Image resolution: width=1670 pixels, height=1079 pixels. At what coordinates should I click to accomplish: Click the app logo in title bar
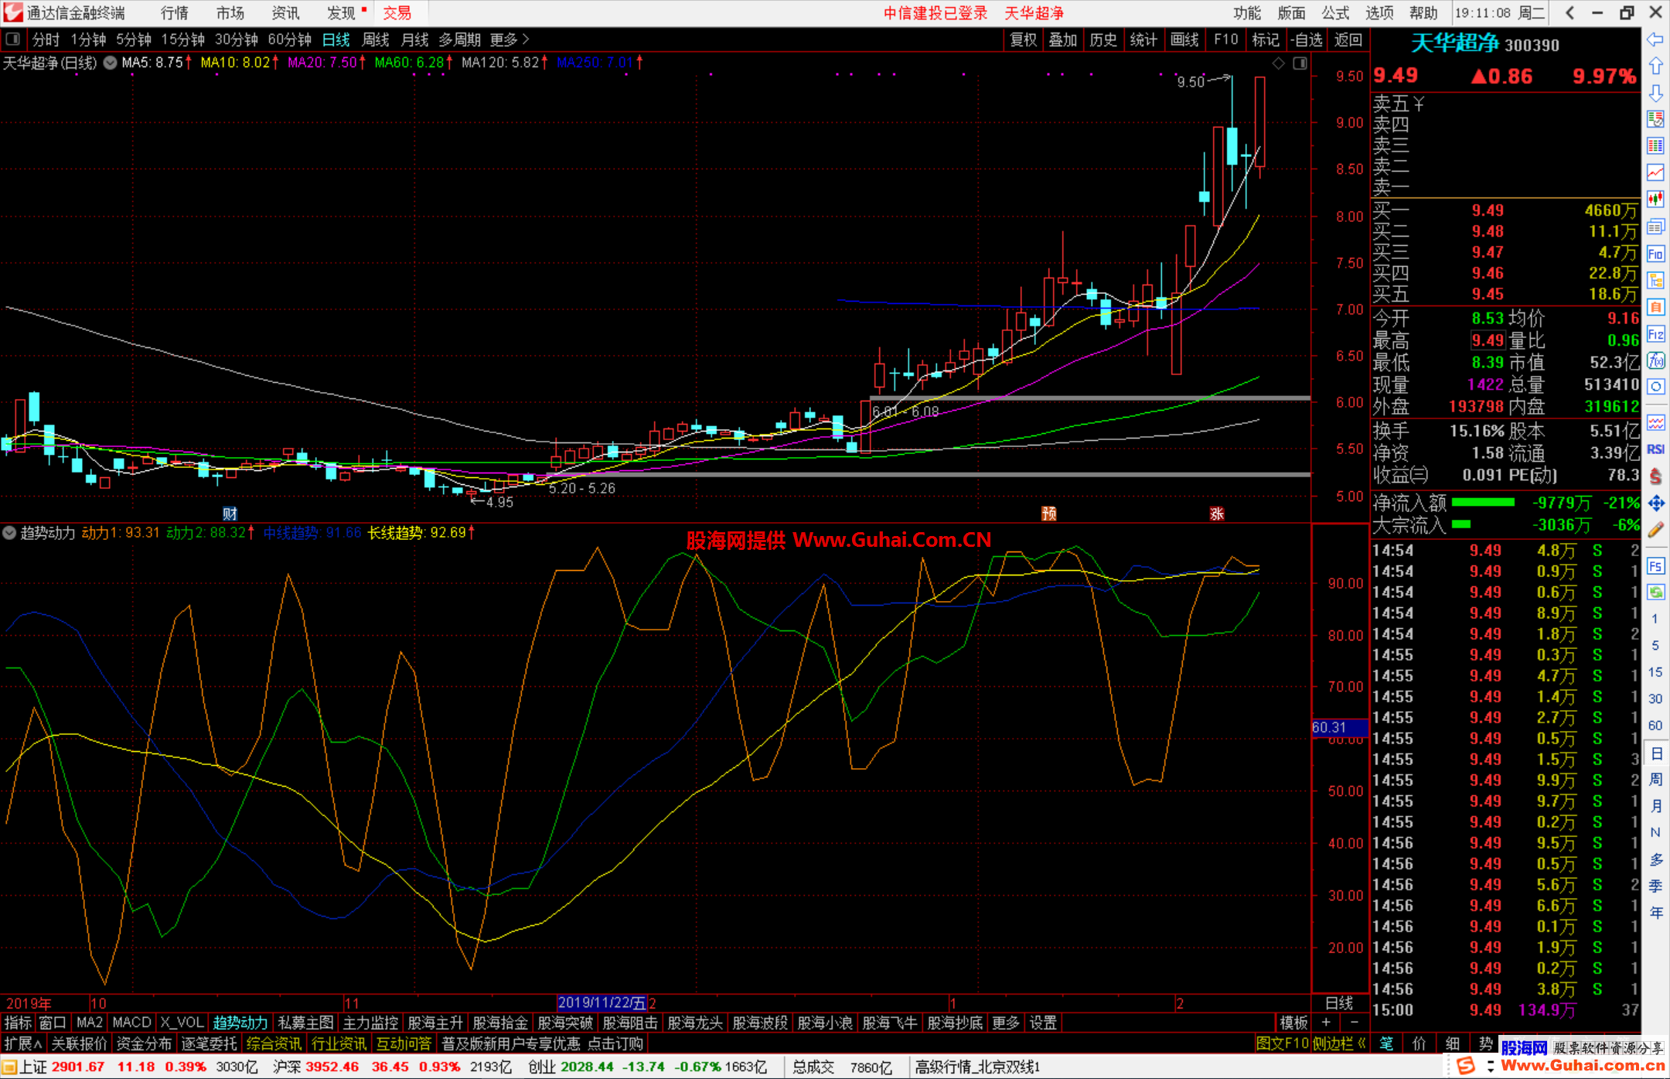pyautogui.click(x=12, y=12)
